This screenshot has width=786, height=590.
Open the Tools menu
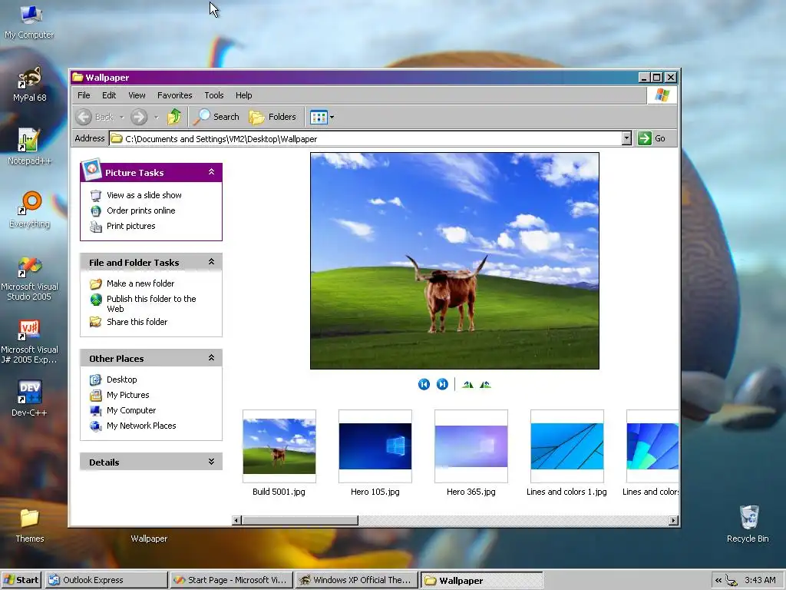point(214,95)
